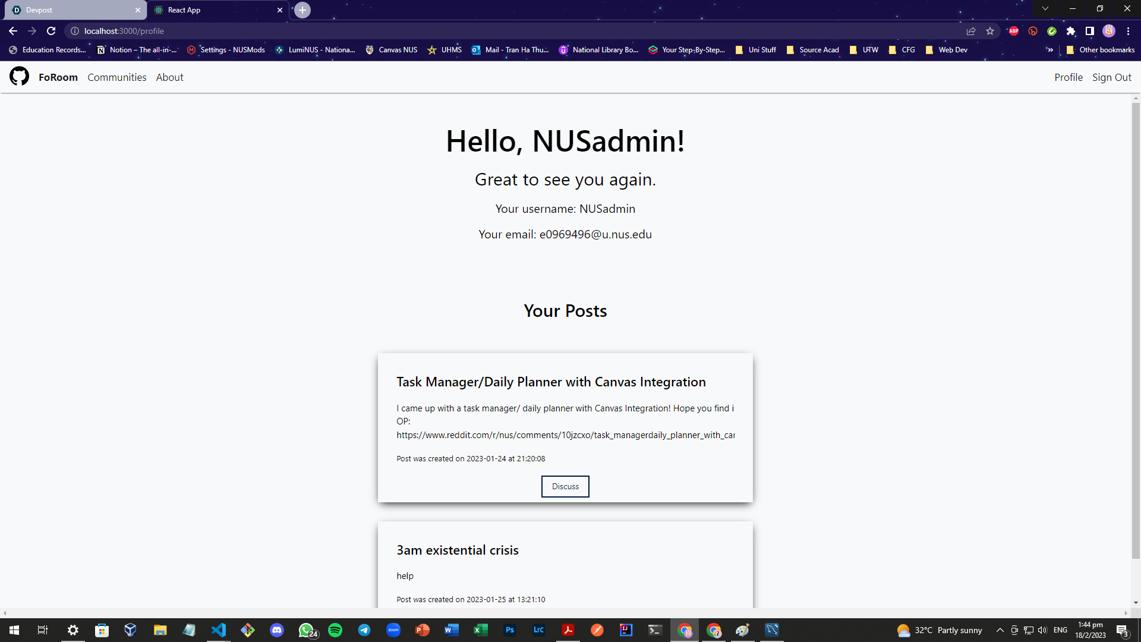The image size is (1141, 642).
Task: Open the Communities nav item
Action: click(116, 77)
